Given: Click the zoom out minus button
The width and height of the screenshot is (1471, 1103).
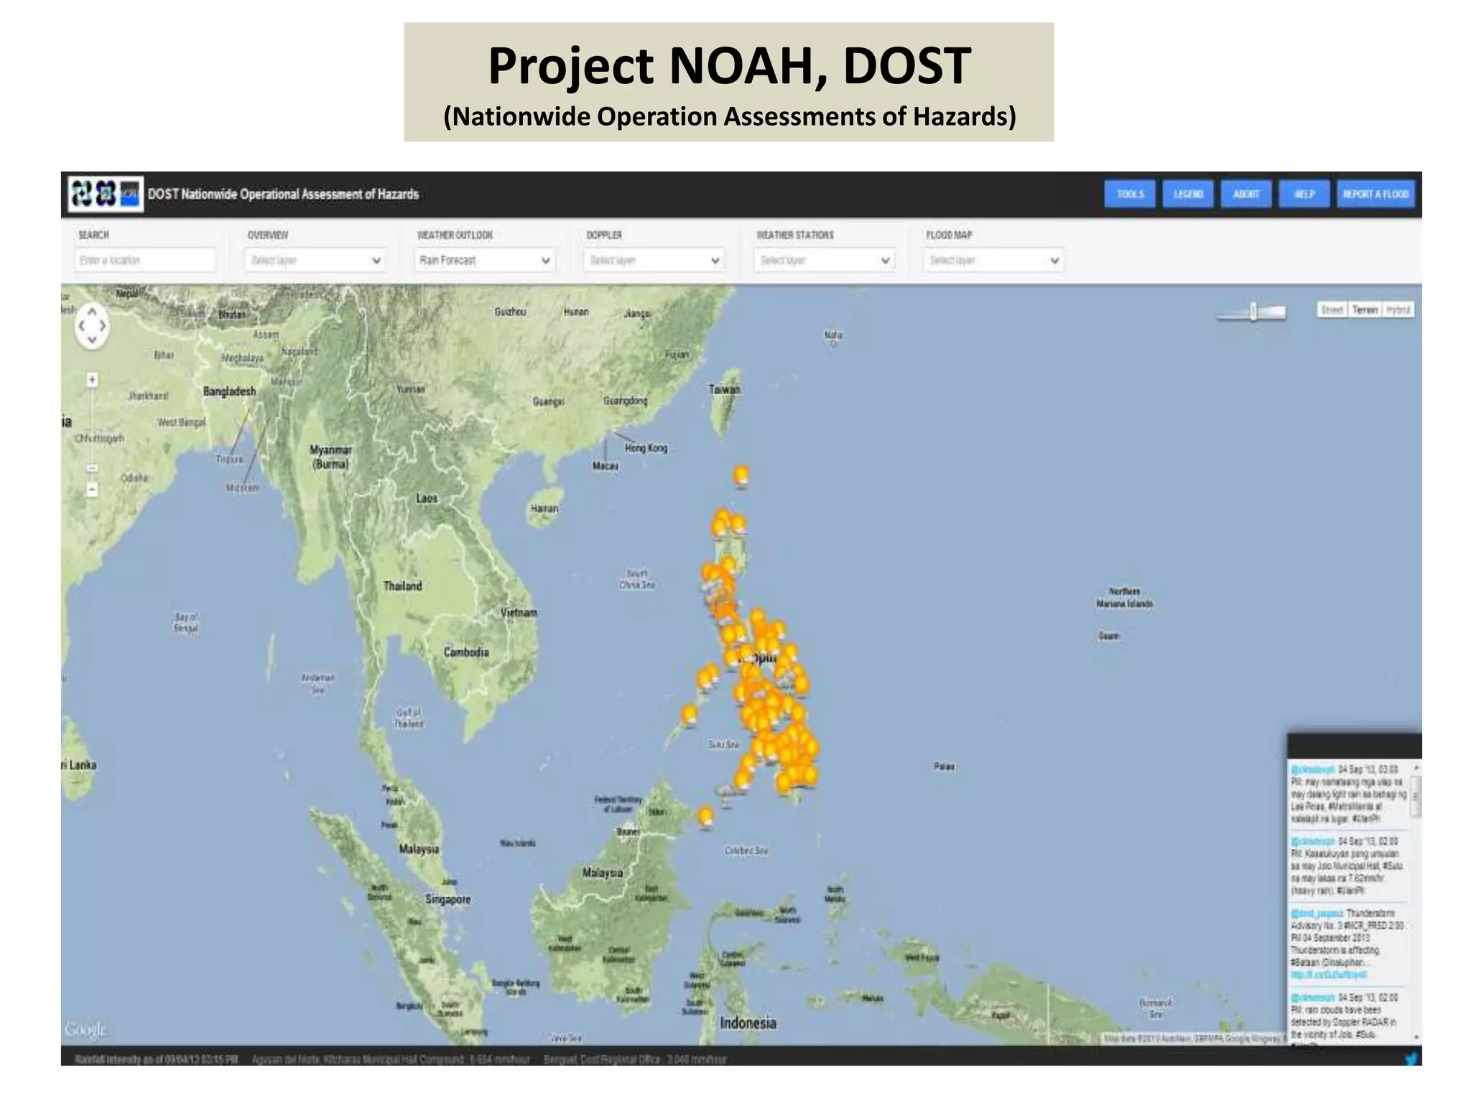Looking at the screenshot, I should point(92,490).
